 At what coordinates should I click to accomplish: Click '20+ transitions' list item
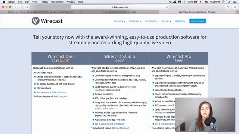44,88
